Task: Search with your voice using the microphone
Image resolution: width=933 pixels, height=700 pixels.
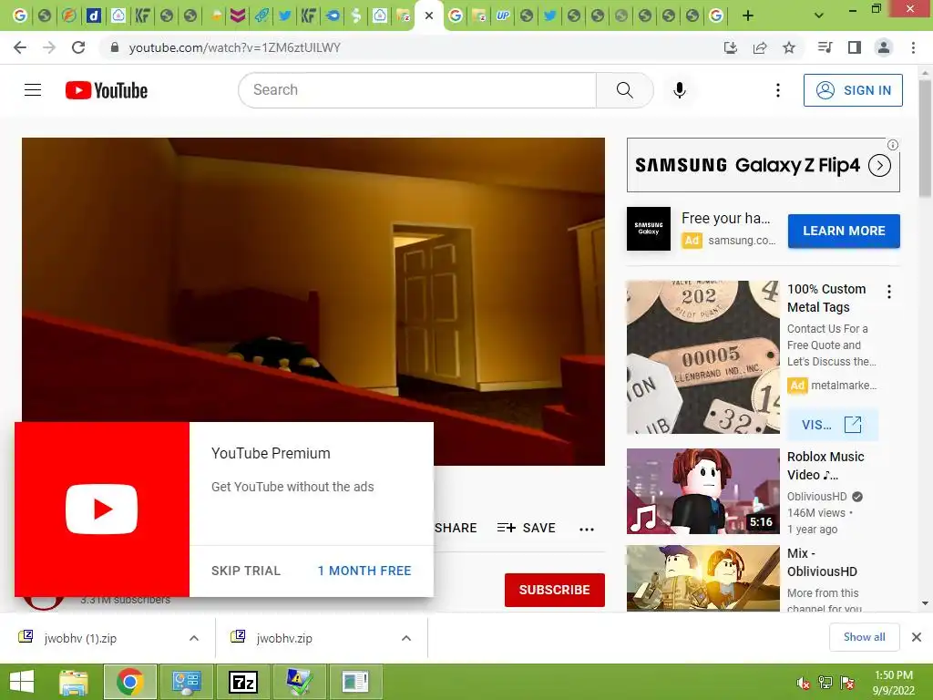Action: point(680,90)
